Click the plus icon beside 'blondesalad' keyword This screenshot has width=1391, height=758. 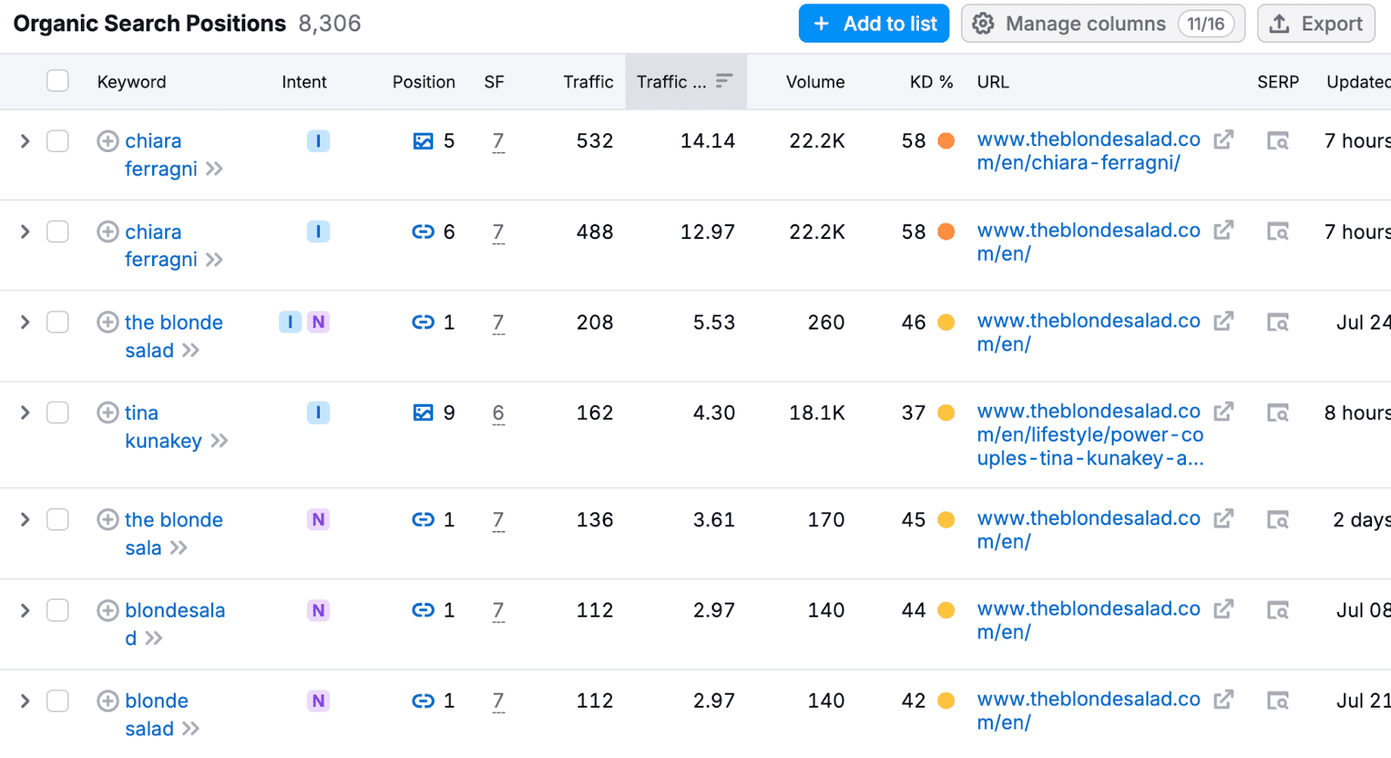click(108, 610)
